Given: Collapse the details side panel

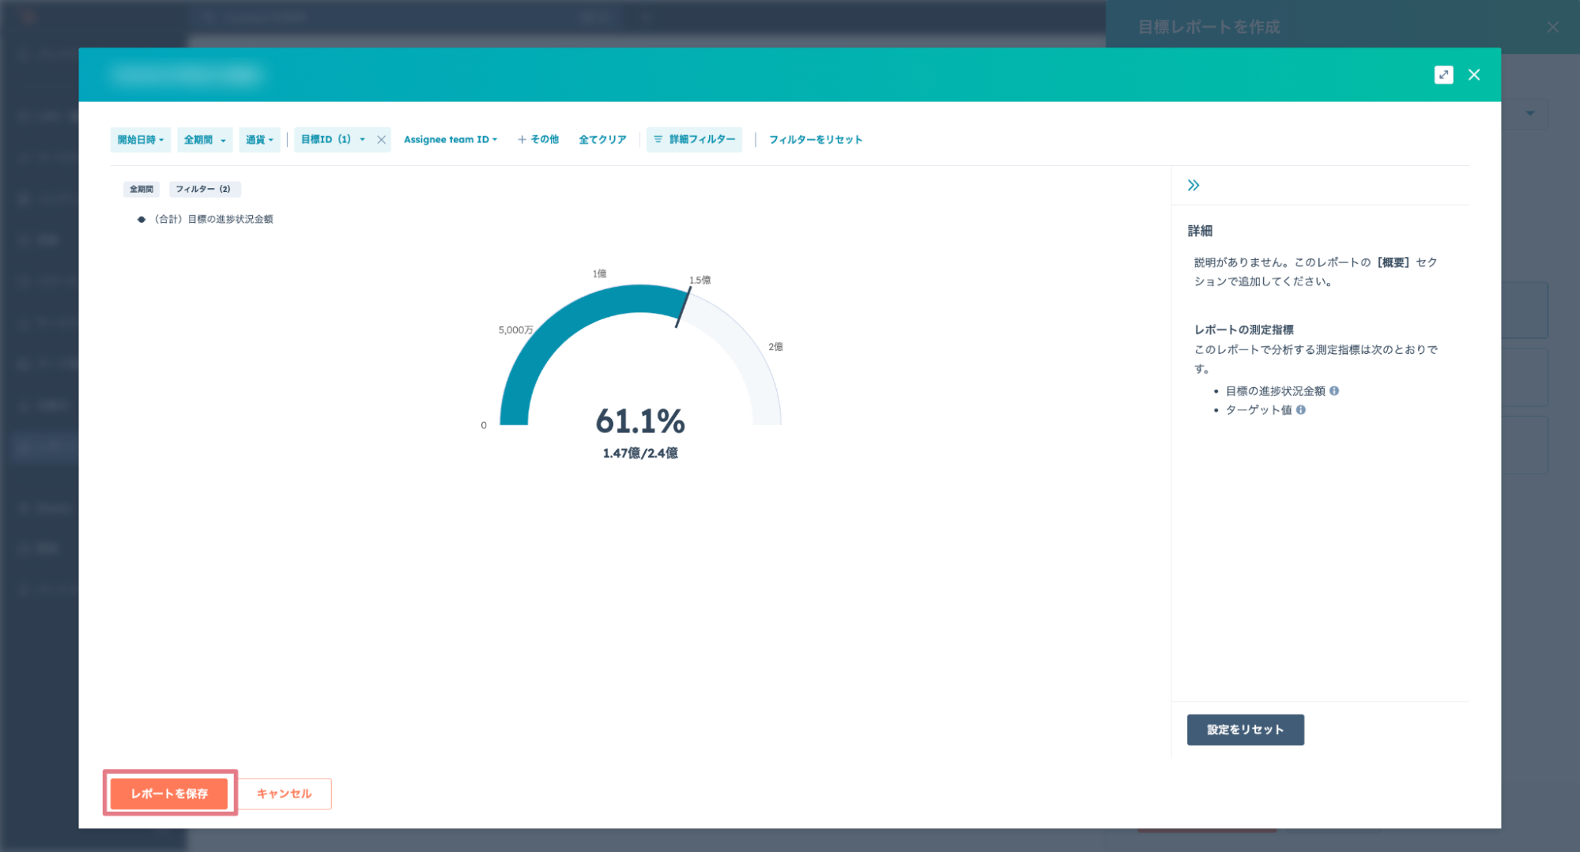Looking at the screenshot, I should coord(1193,185).
